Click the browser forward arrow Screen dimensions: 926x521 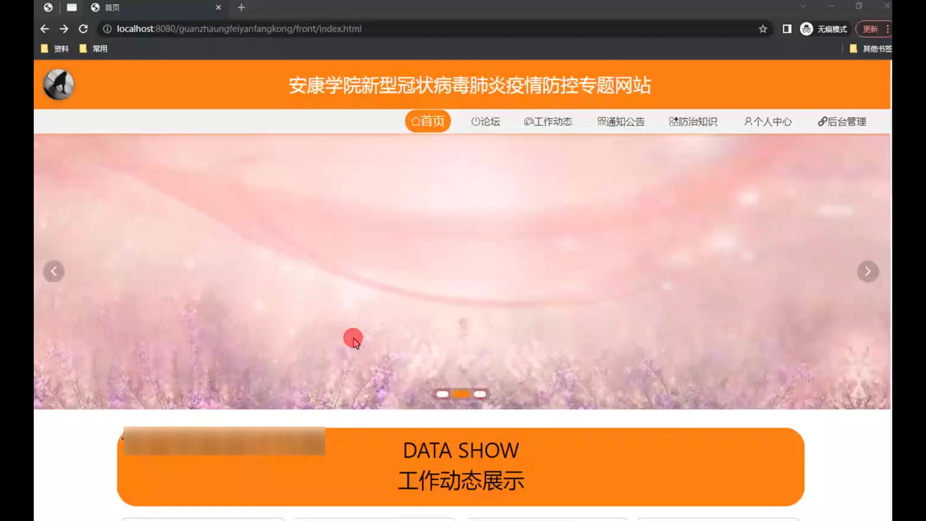pos(64,29)
